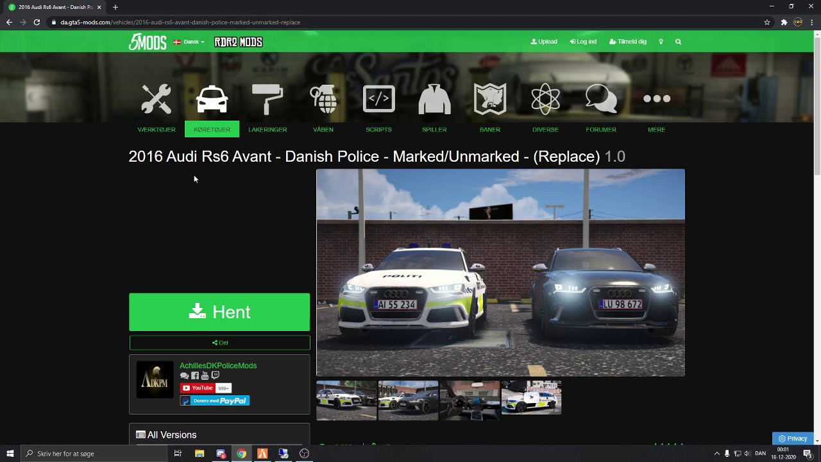Open the Chrome profile avatar
The image size is (821, 462).
point(798,22)
